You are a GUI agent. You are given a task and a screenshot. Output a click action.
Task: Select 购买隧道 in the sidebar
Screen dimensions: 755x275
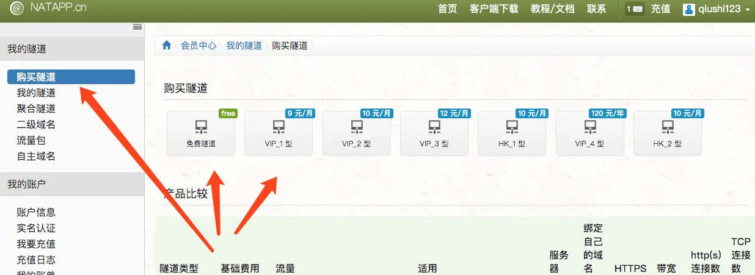click(71, 77)
